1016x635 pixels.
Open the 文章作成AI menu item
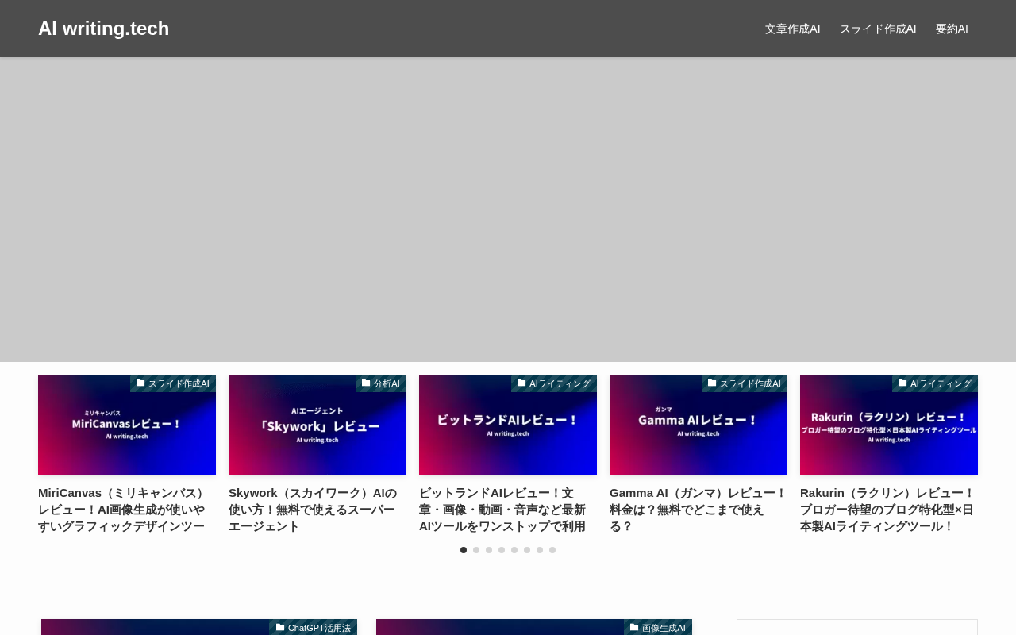coord(792,29)
